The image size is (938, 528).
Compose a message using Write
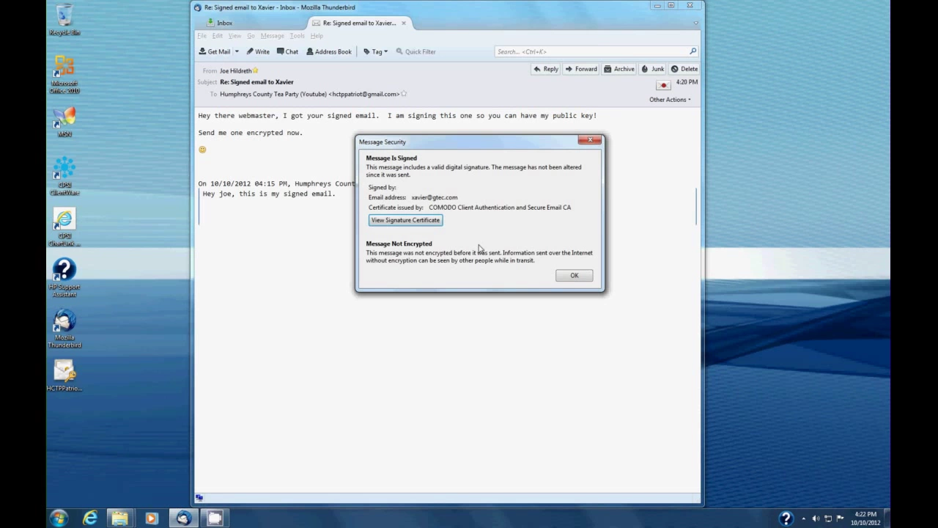point(258,51)
